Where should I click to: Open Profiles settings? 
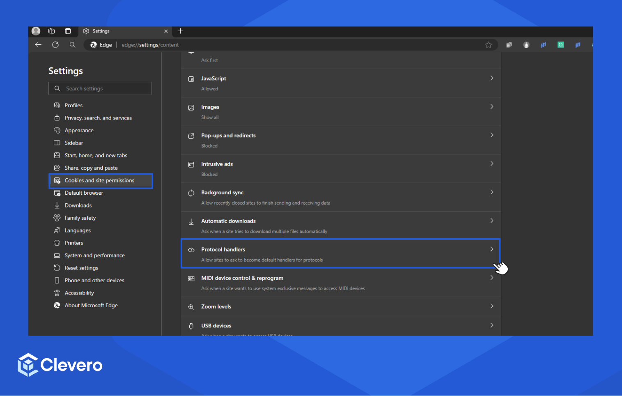(x=73, y=106)
